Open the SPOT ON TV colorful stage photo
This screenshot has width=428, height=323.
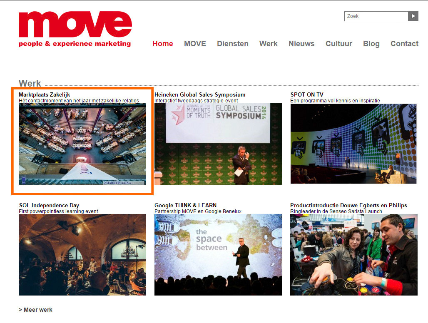pyautogui.click(x=353, y=144)
